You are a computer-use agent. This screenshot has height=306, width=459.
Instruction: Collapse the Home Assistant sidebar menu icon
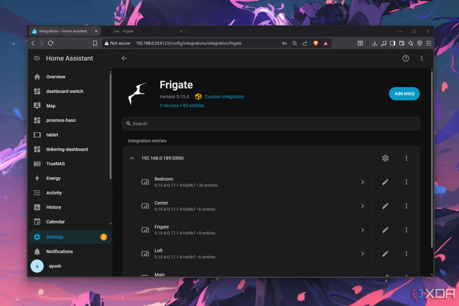coord(37,59)
